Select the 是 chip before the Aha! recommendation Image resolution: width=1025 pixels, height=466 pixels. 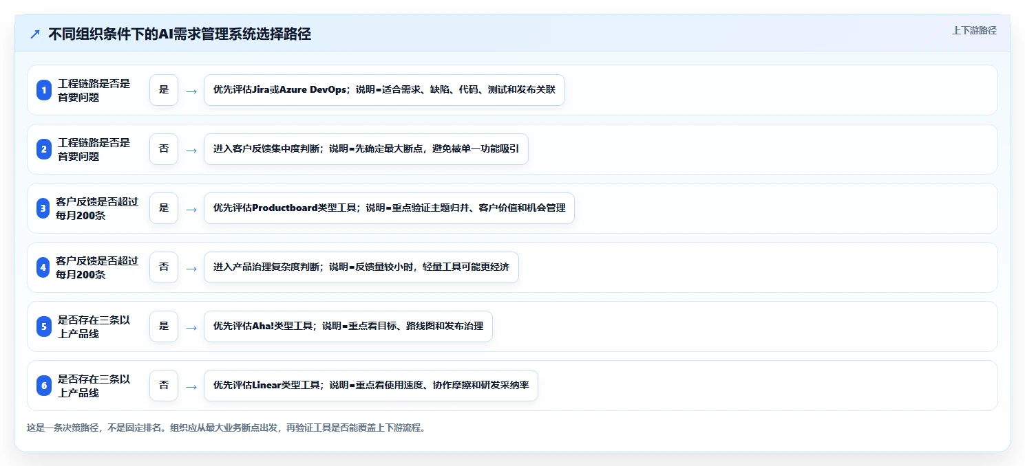click(x=164, y=326)
